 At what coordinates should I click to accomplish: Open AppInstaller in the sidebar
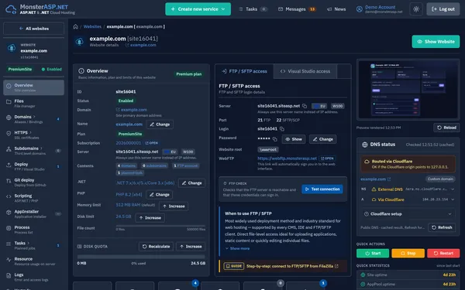[33, 213]
